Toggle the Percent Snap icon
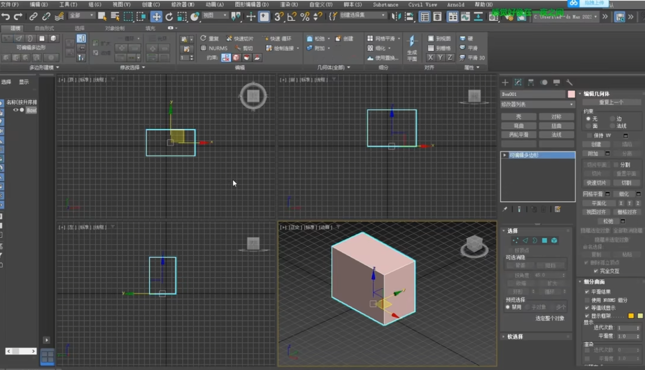 (305, 16)
